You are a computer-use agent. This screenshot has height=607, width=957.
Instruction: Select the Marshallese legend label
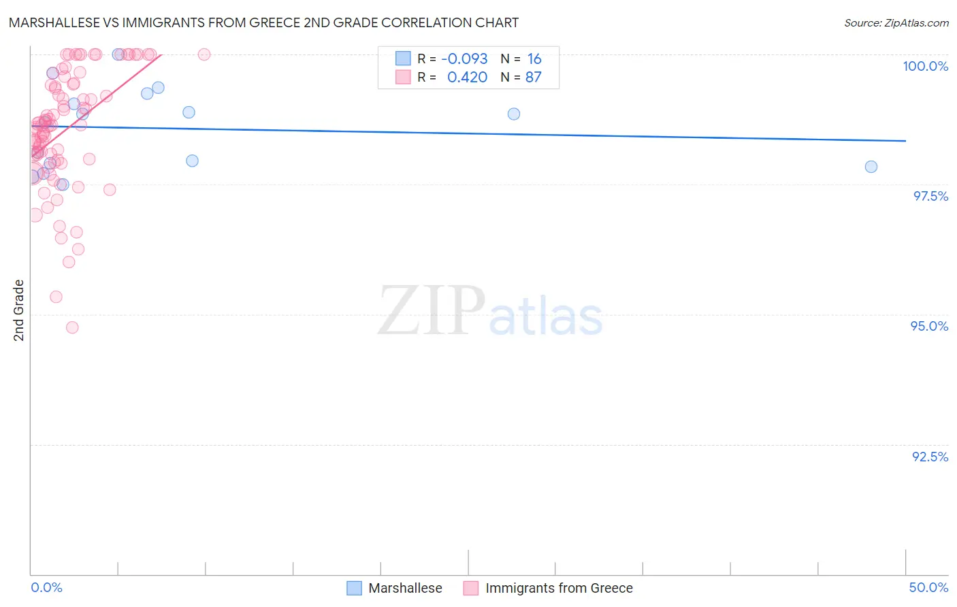[405, 588]
